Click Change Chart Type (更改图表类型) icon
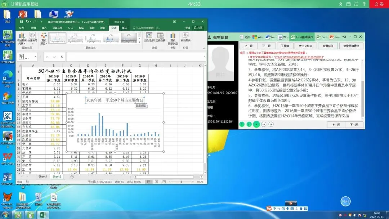Image resolution: width=389 pixels, height=219 pixels. [173, 39]
